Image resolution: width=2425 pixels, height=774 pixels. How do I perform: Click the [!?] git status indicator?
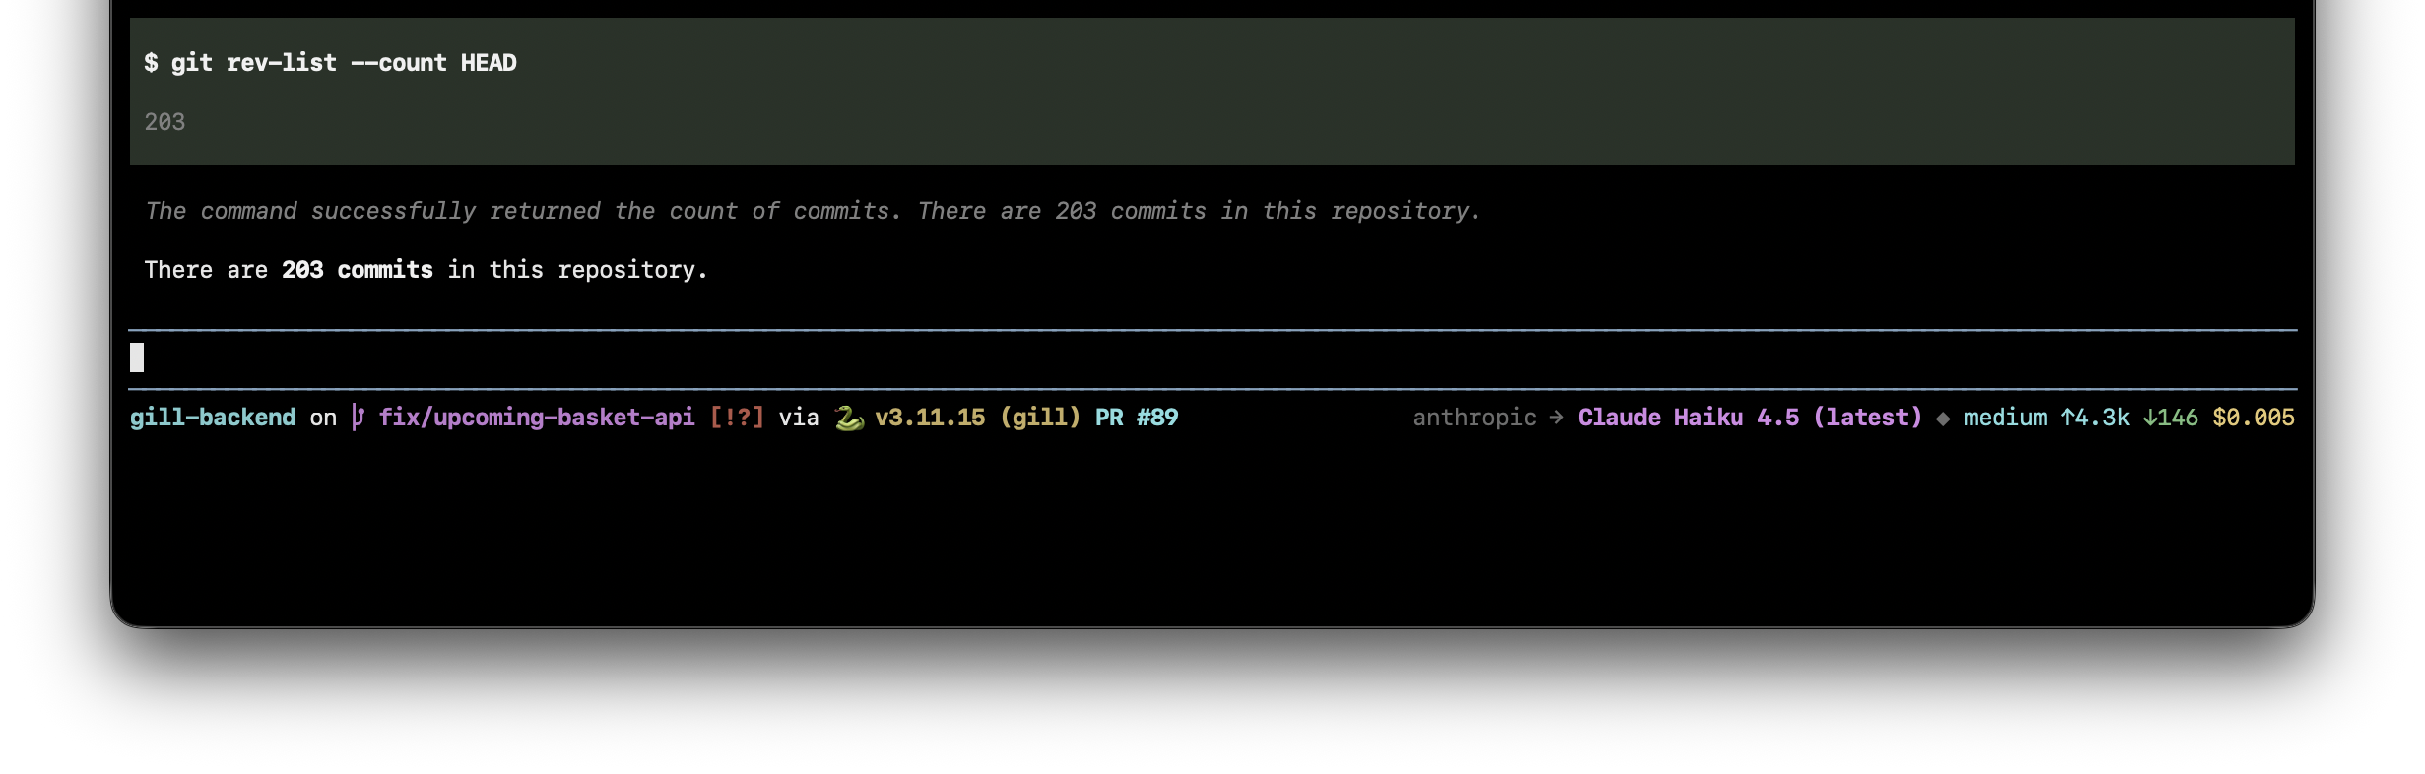(x=737, y=418)
